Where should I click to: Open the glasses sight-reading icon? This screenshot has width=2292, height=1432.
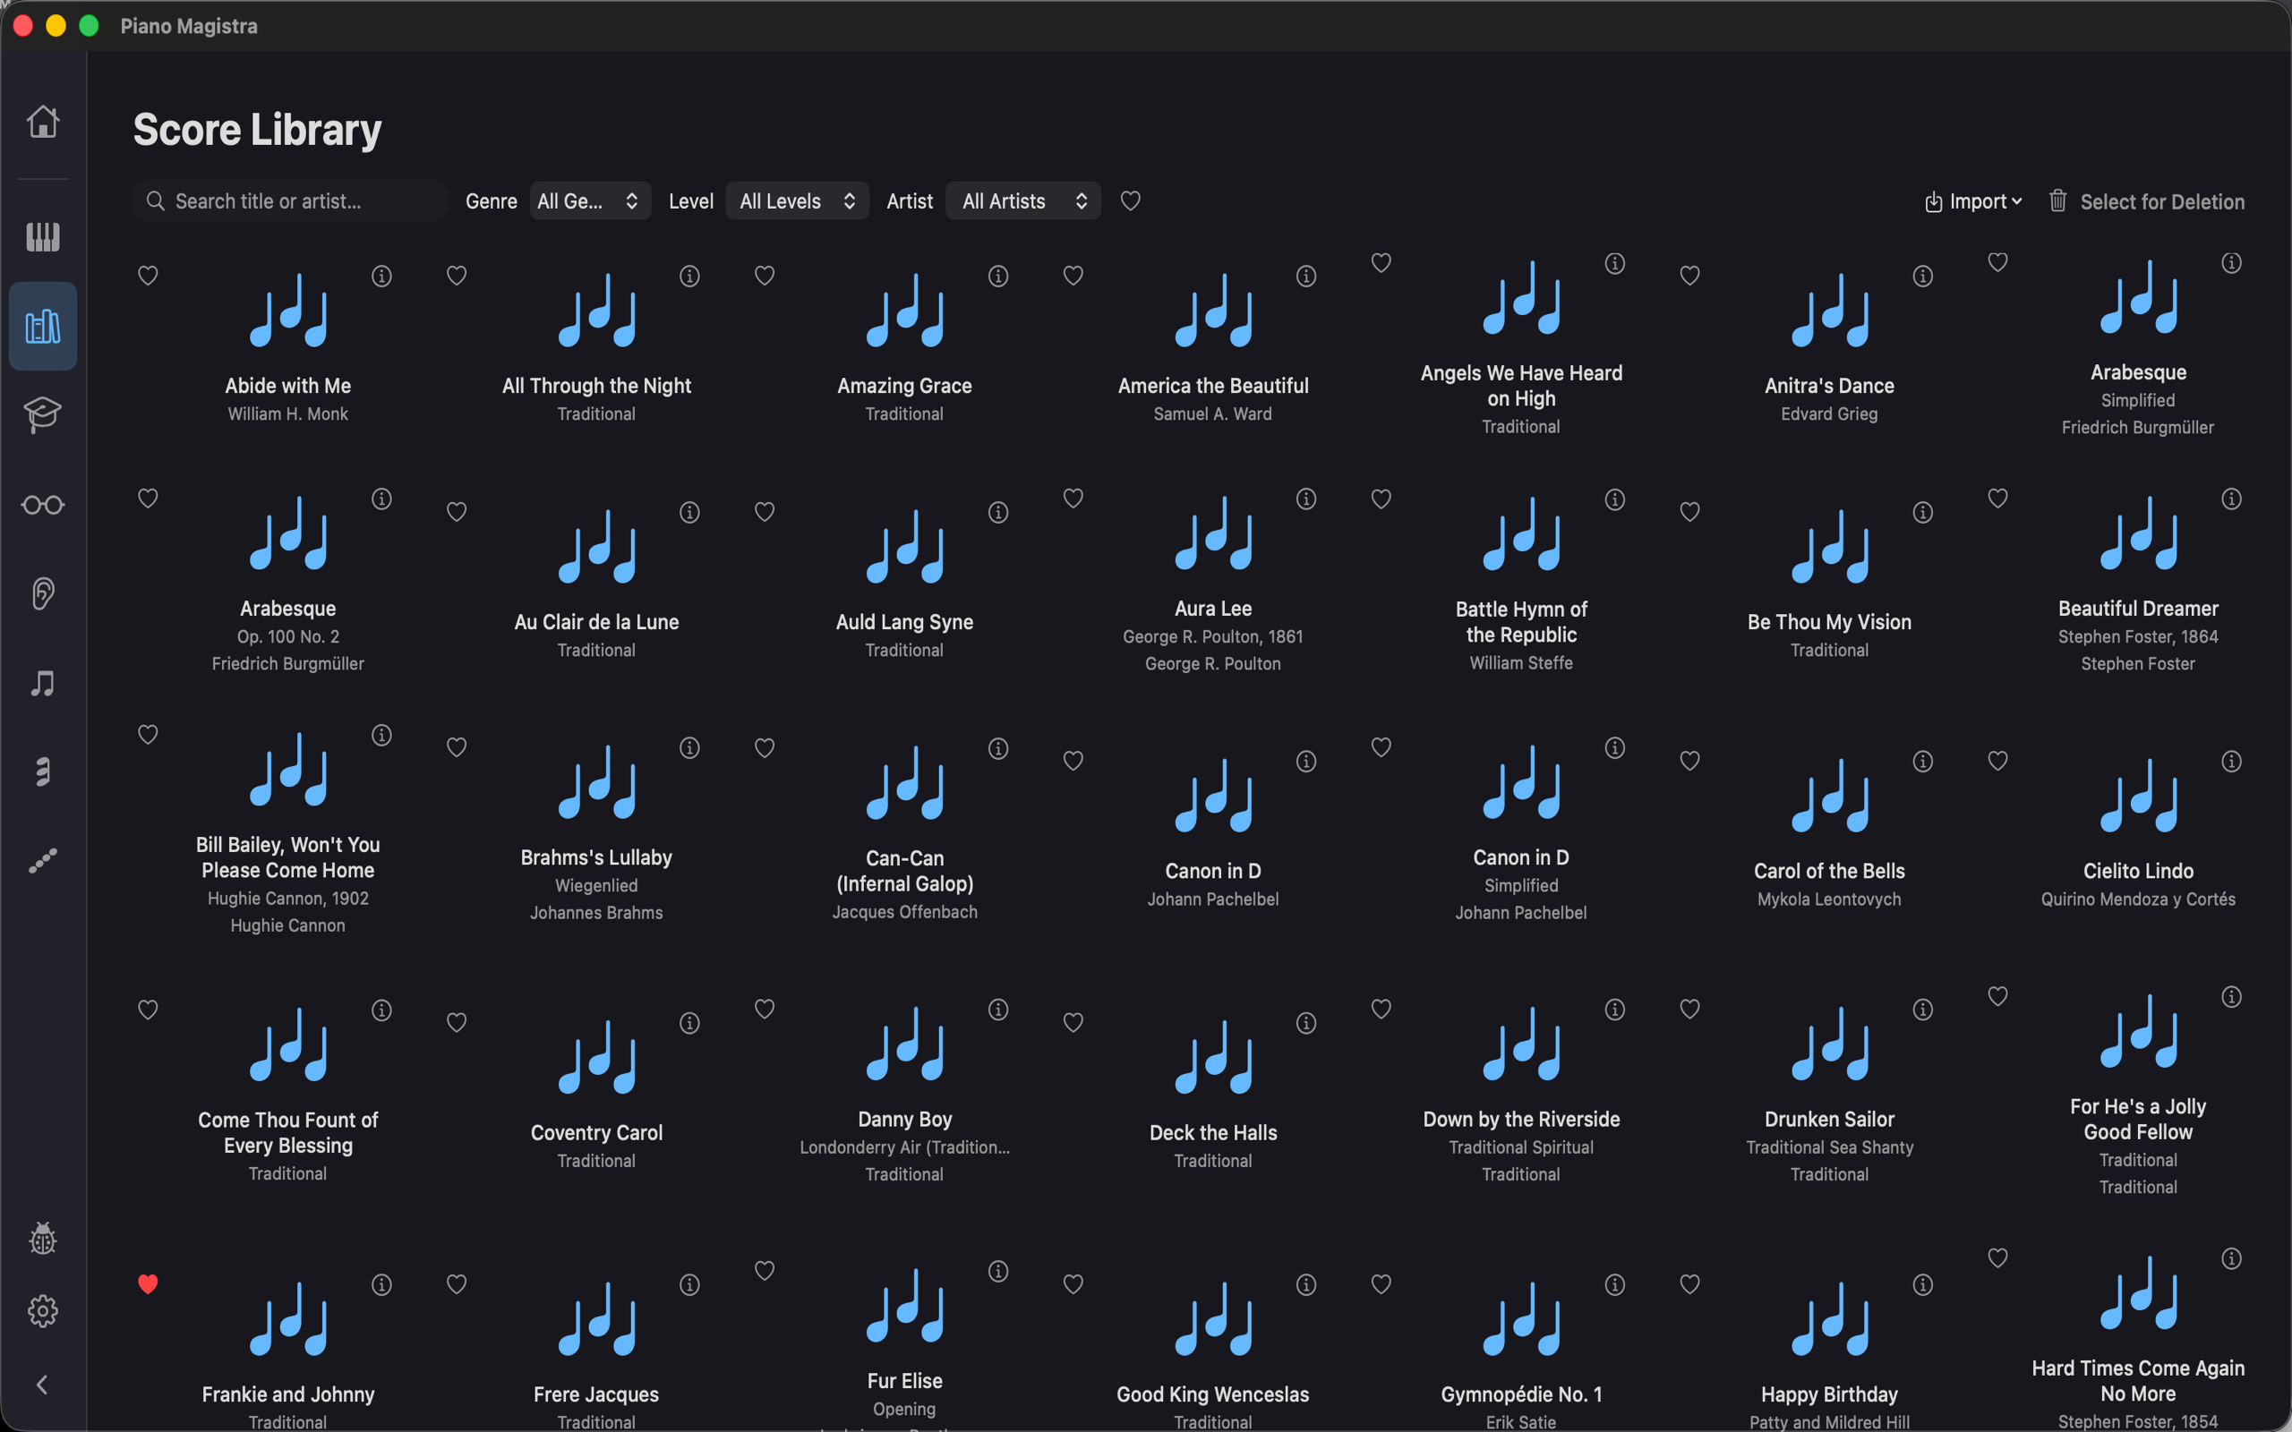tap(43, 505)
